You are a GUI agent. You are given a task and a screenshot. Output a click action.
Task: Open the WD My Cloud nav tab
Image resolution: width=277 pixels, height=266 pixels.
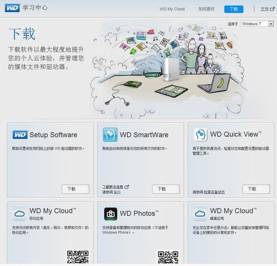click(172, 9)
